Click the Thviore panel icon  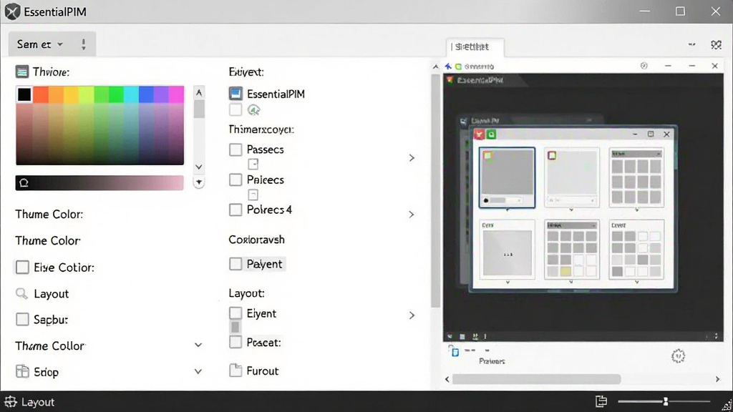click(x=22, y=72)
